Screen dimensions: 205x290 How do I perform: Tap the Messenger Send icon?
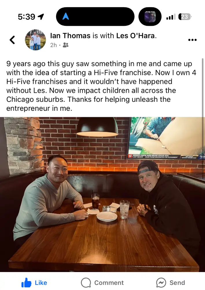tap(161, 283)
